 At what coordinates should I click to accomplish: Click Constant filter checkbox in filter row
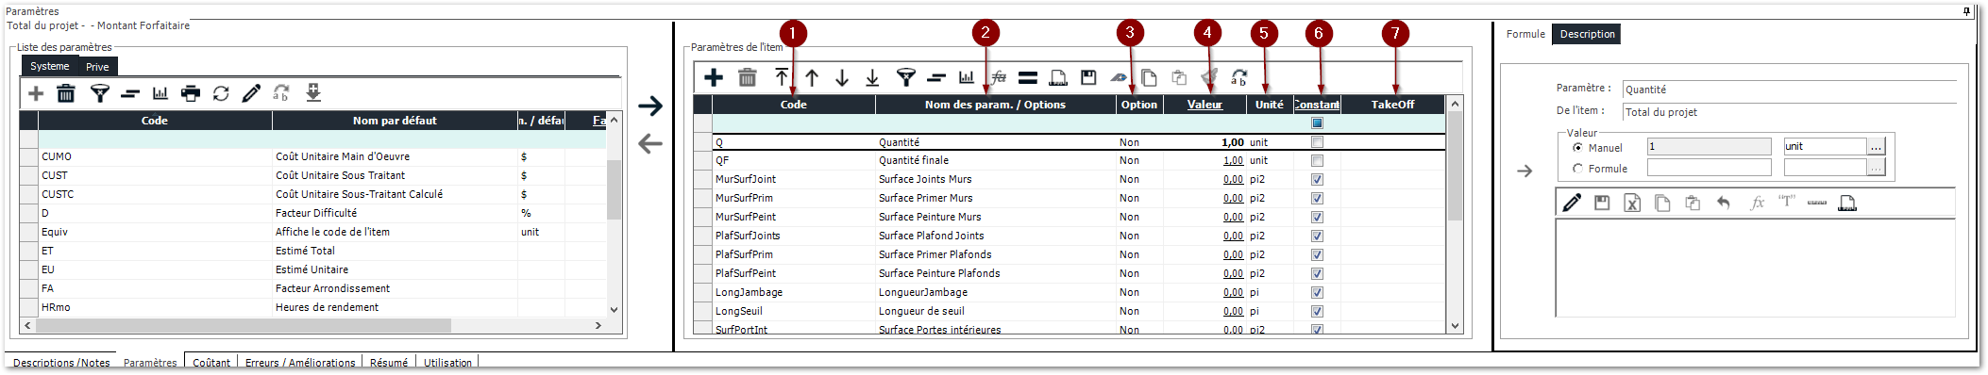[1317, 122]
